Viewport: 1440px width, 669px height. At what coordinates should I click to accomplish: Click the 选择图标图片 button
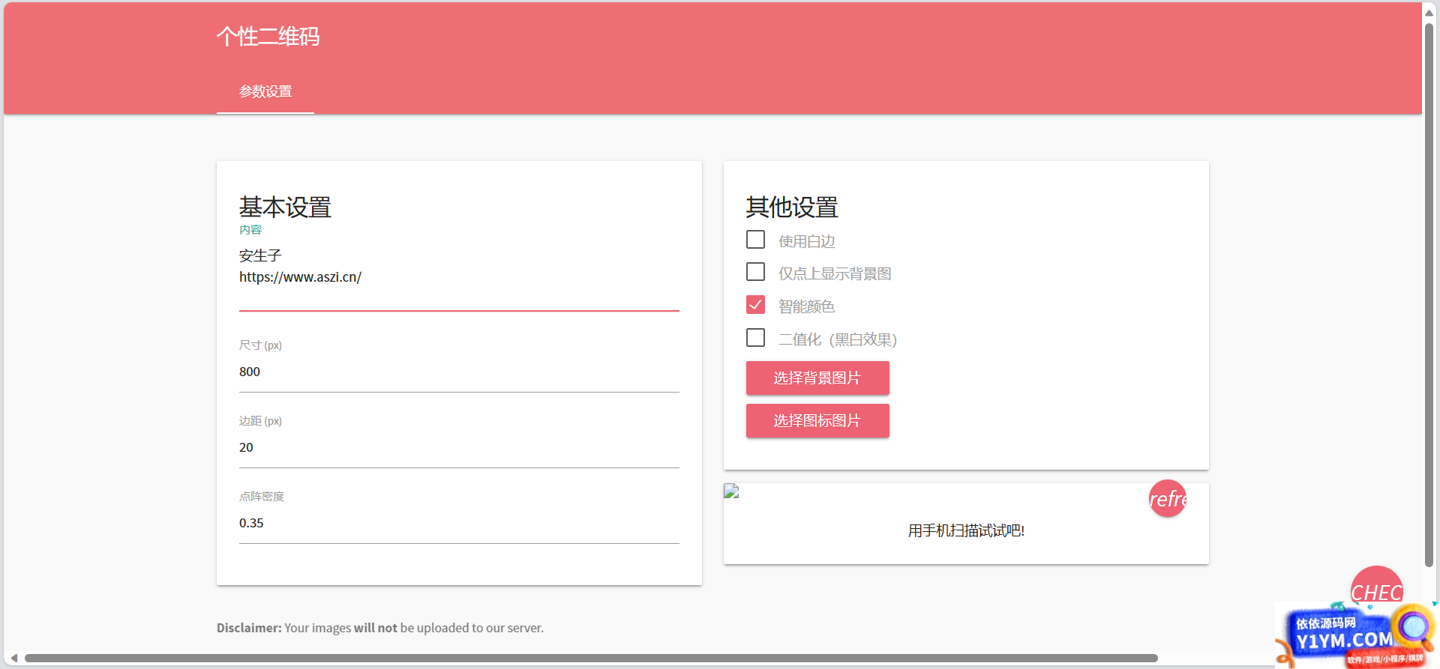tap(817, 421)
